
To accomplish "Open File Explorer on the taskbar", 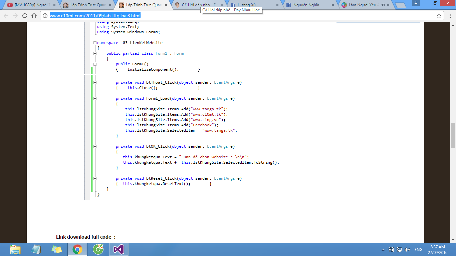I will coord(15,249).
